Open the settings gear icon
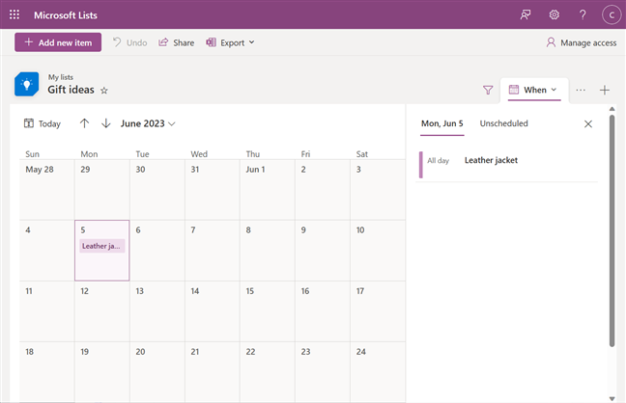Screen dimensions: 626x403 [x=555, y=14]
